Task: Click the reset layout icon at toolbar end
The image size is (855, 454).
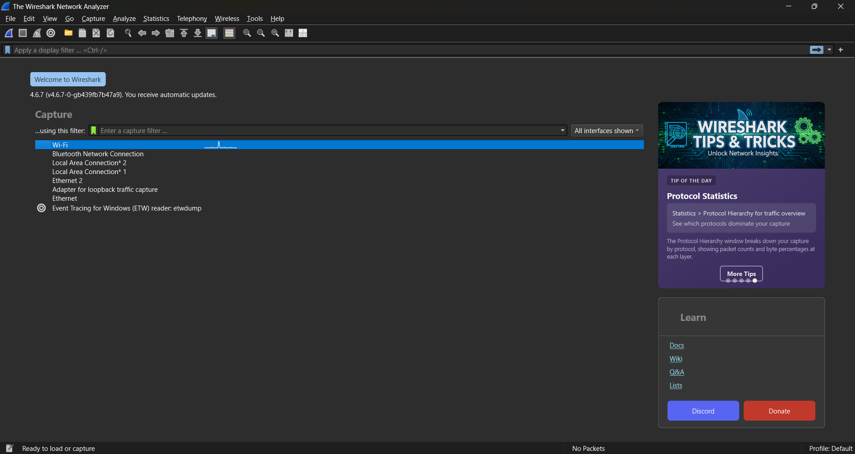Action: [303, 33]
